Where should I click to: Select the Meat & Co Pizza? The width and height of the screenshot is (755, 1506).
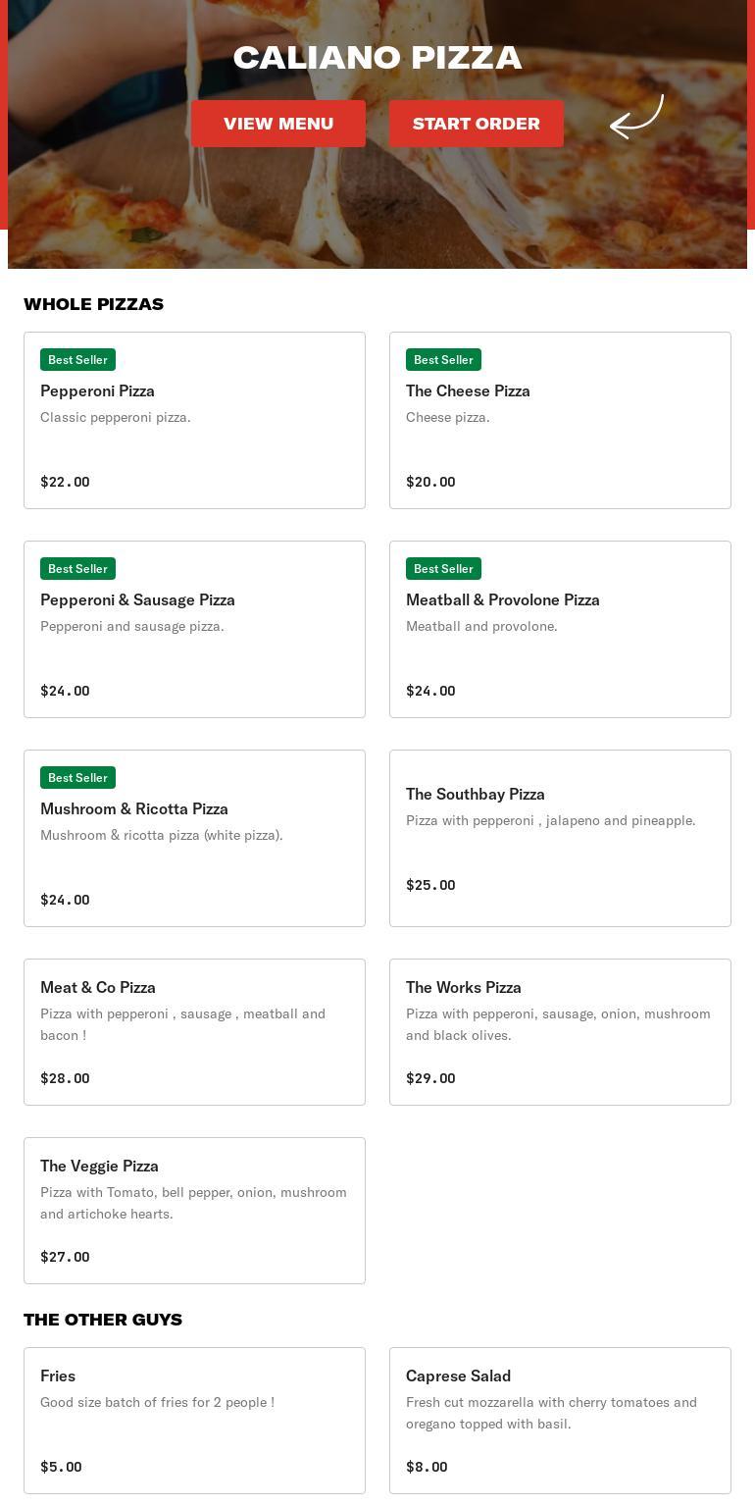(194, 1031)
